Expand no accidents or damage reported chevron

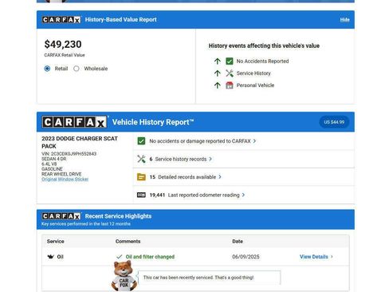(254, 141)
